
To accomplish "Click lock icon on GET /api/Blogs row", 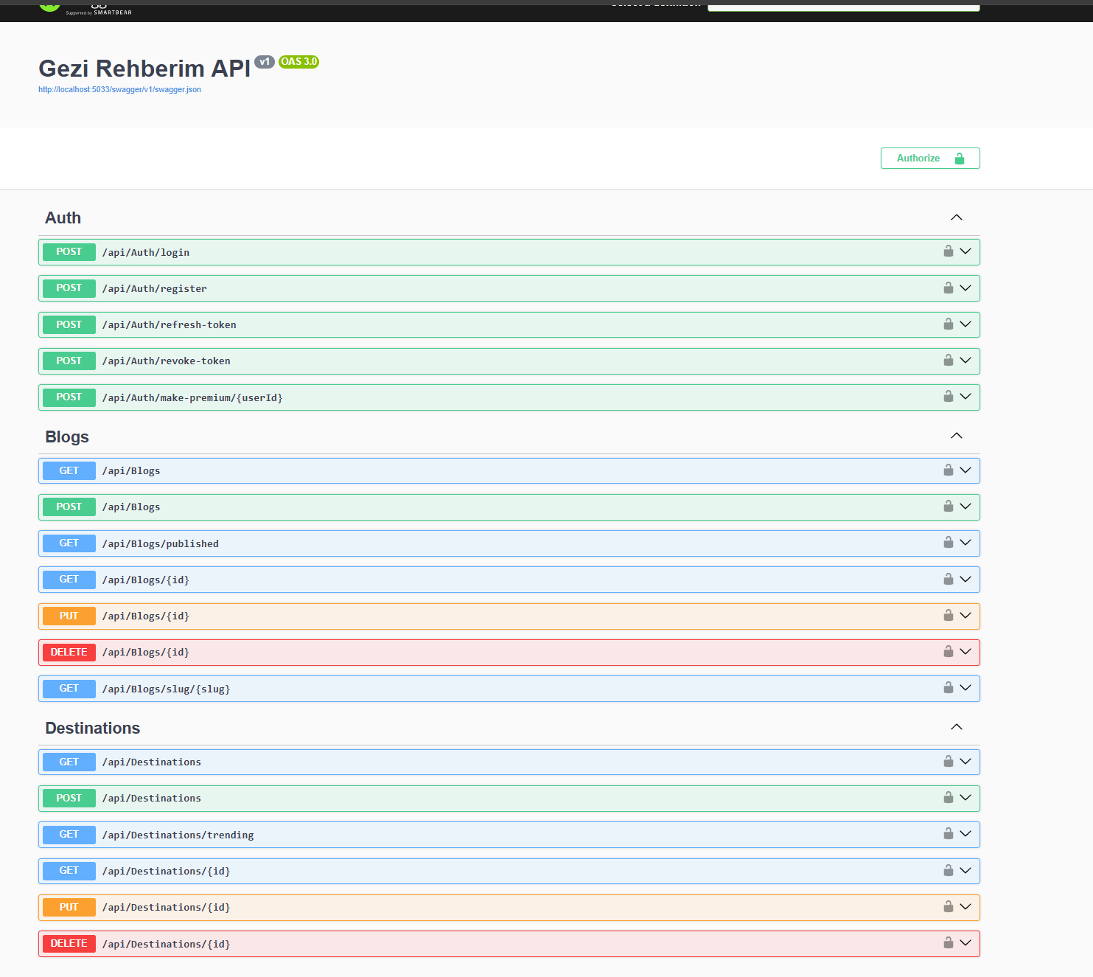I will (x=949, y=470).
